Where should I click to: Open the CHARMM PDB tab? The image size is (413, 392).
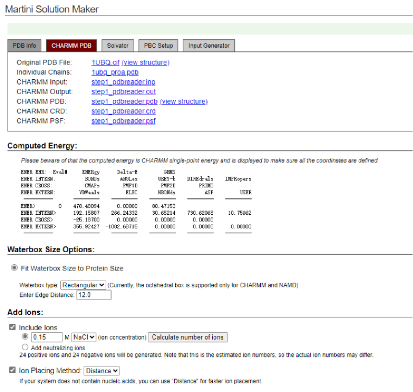(72, 46)
